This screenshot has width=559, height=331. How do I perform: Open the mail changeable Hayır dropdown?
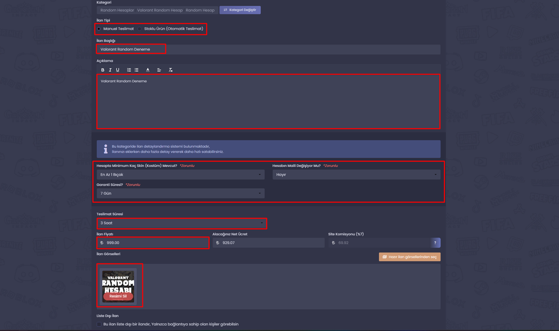click(357, 175)
